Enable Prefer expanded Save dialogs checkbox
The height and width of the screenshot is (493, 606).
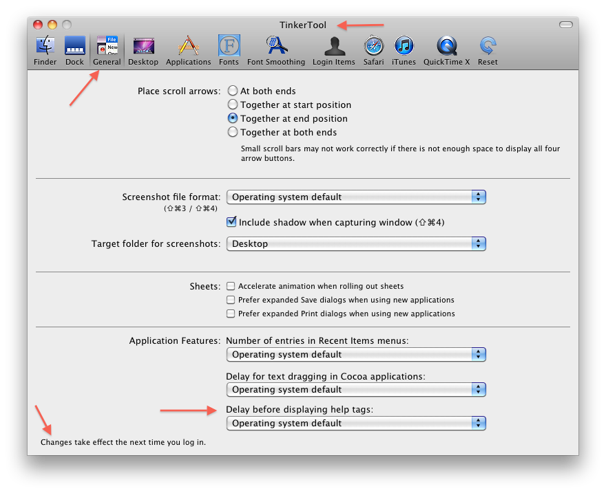[x=231, y=300]
